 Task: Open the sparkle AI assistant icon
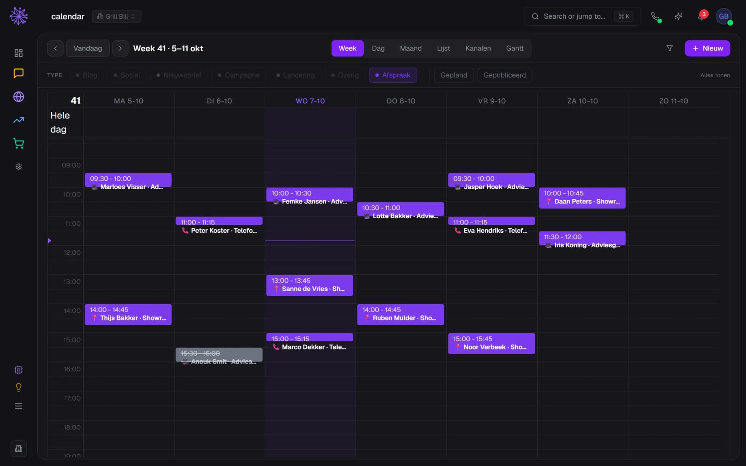tap(678, 16)
